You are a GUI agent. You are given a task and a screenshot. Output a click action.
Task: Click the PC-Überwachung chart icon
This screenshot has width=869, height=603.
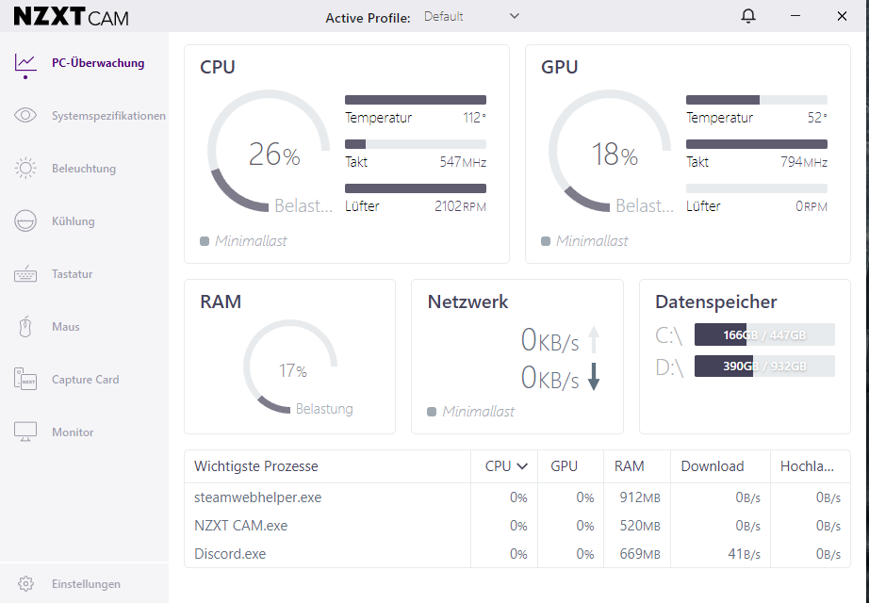coord(25,62)
